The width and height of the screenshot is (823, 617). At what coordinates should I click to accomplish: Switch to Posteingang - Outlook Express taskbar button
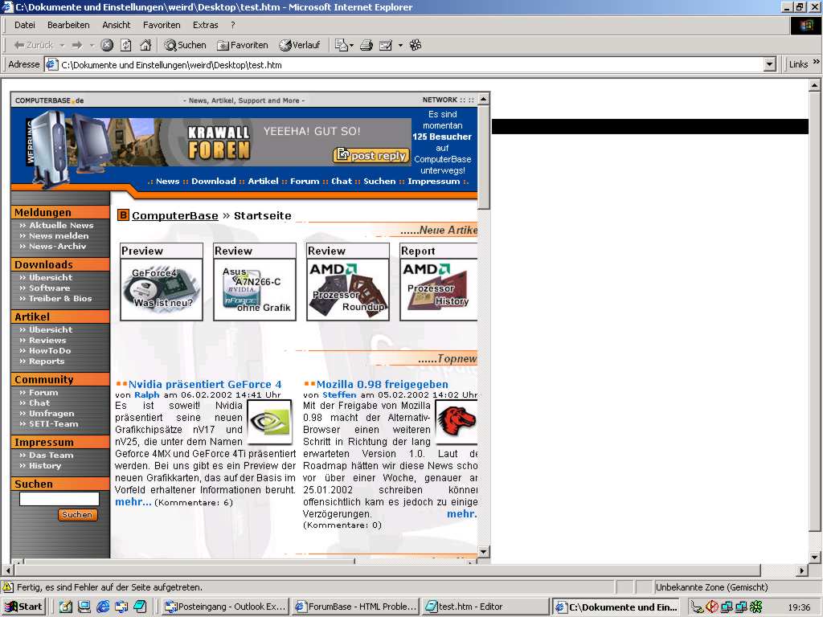pyautogui.click(x=226, y=607)
